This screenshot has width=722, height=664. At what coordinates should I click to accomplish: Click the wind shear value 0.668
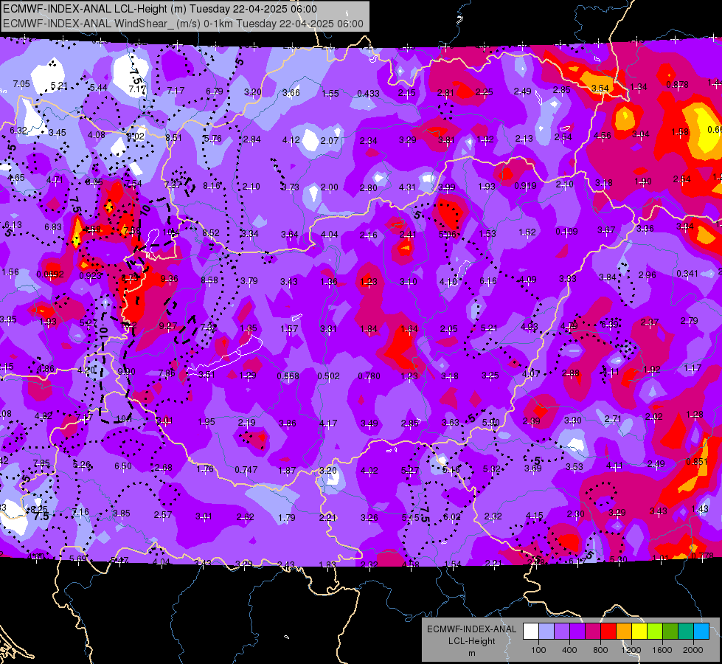(x=288, y=376)
